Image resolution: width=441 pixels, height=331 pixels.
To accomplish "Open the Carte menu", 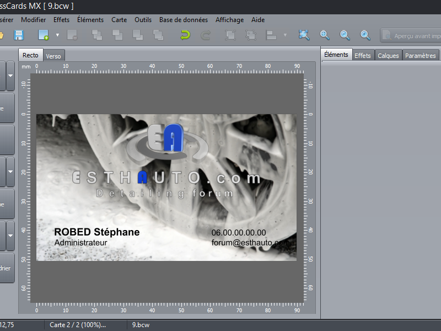I will (x=119, y=20).
